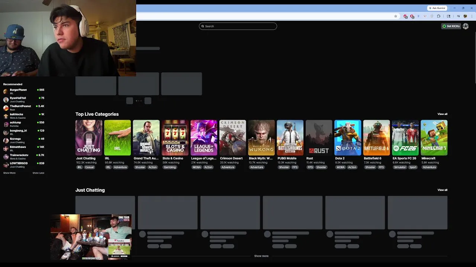The width and height of the screenshot is (476, 267).
Task: Click into the Kick Search field
Action: coord(238,26)
